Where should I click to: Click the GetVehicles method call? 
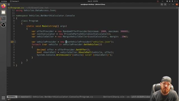[91, 44]
